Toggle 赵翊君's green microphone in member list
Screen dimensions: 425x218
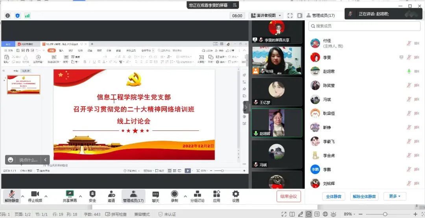409,71
